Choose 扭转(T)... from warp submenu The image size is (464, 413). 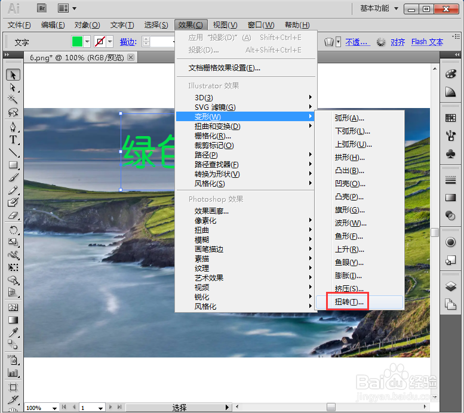[359, 302]
